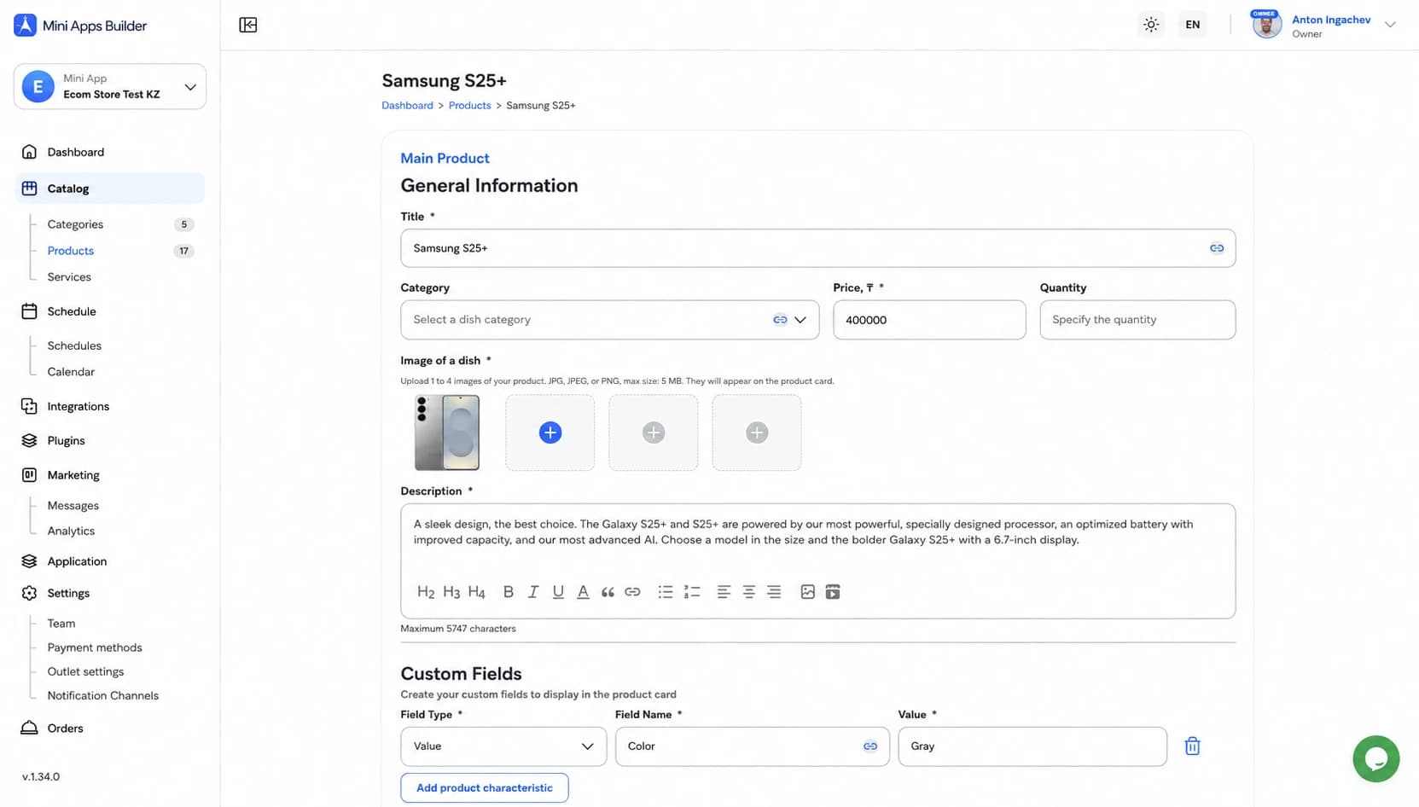Open Analytics submenu item
Image resolution: width=1419 pixels, height=807 pixels.
tap(71, 531)
